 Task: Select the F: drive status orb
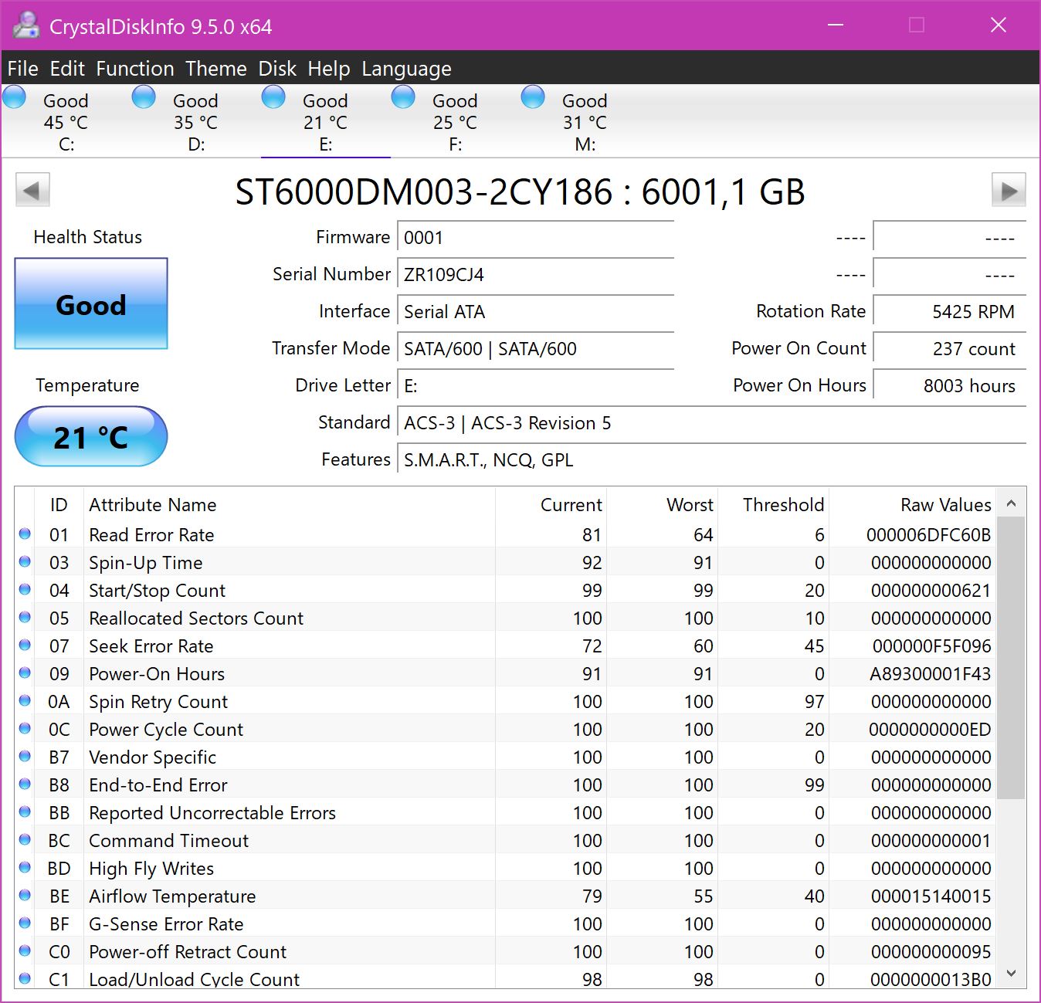coord(404,98)
